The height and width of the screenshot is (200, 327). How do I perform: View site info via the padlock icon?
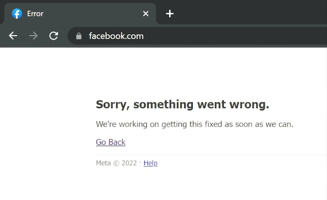(79, 36)
